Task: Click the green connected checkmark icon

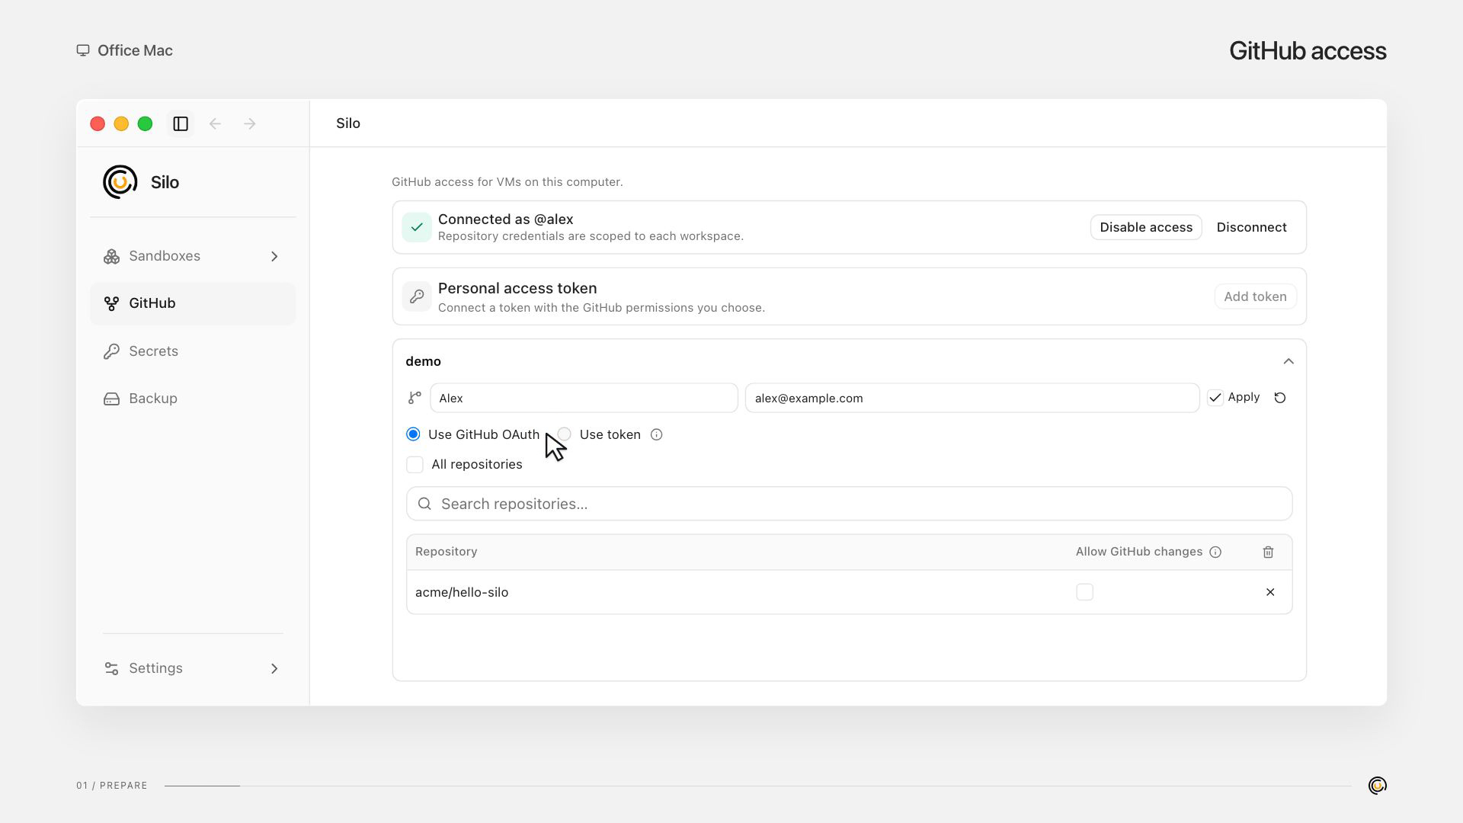Action: (x=417, y=227)
